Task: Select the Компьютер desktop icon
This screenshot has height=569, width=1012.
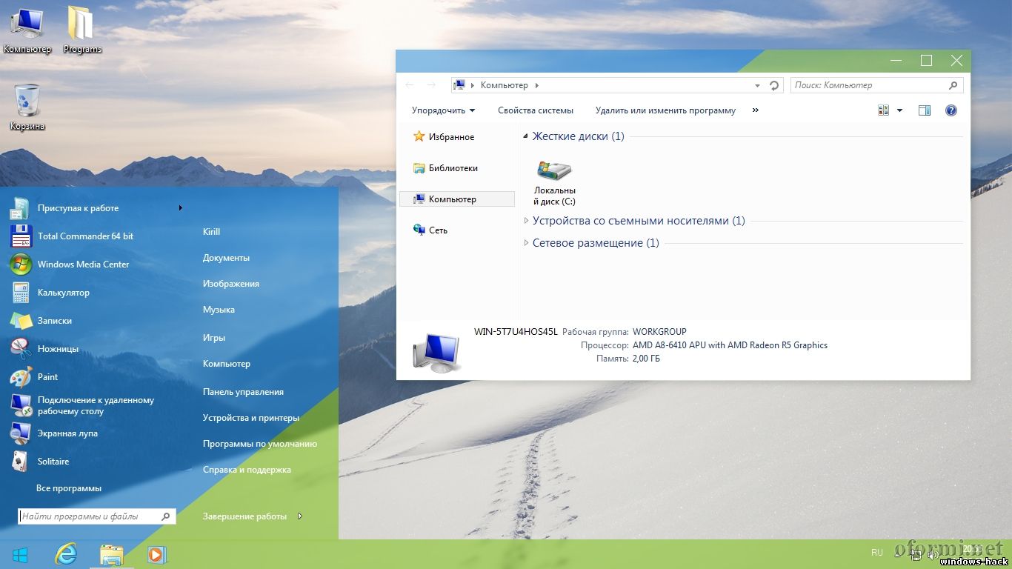Action: [27, 30]
